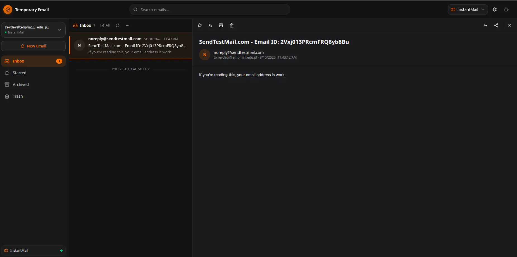Generate a New Email address
This screenshot has width=517, height=257.
pos(33,46)
